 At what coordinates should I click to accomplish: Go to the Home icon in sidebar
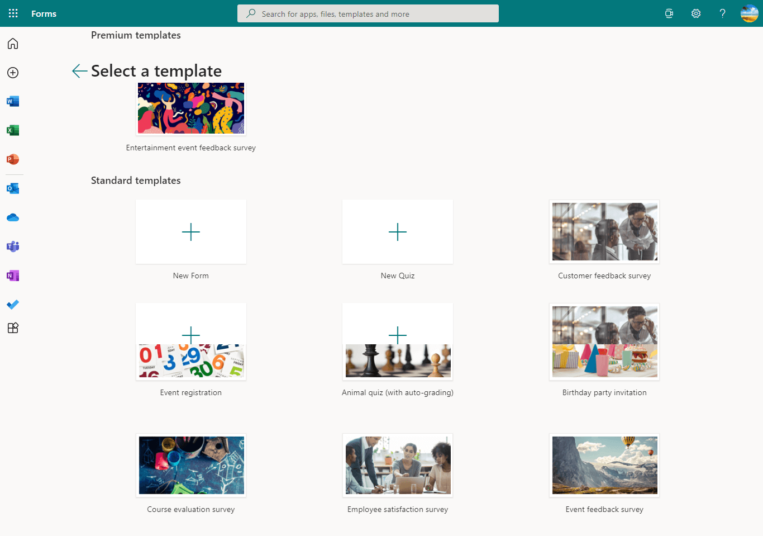(13, 44)
